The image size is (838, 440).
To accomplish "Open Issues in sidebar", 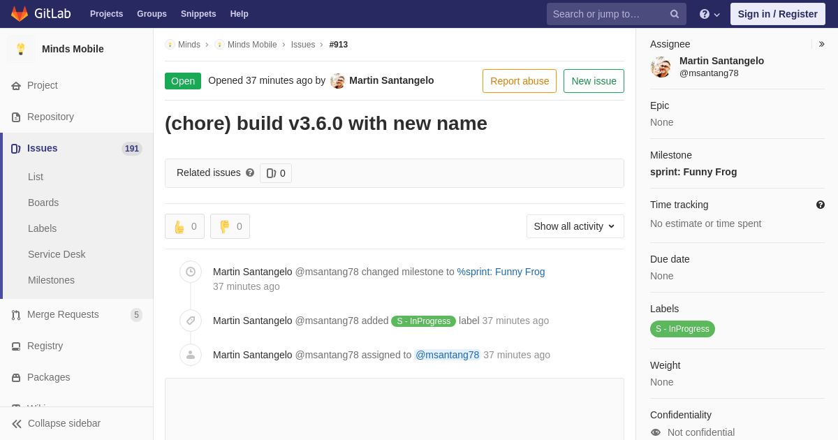I will (x=77, y=148).
